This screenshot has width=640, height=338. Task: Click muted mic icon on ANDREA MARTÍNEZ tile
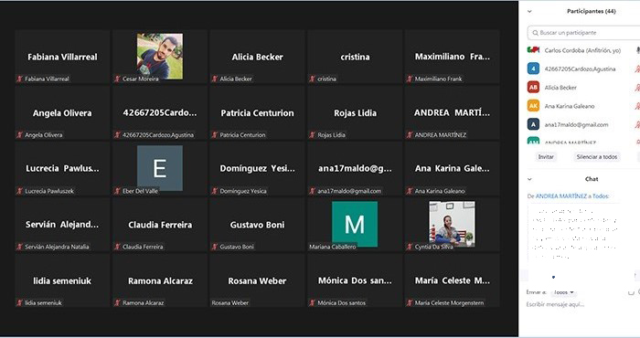(410, 135)
